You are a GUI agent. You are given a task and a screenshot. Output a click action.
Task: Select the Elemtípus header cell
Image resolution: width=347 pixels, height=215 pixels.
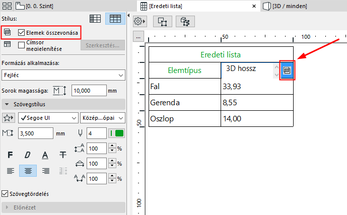point(185,70)
